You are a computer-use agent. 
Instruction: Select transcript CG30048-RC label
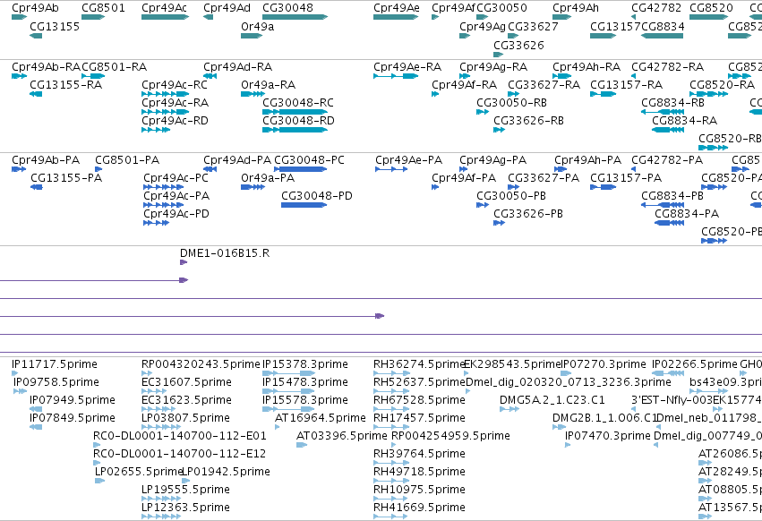[298, 103]
